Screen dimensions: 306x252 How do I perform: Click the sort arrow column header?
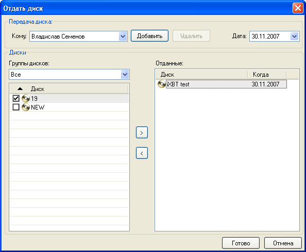pos(20,89)
